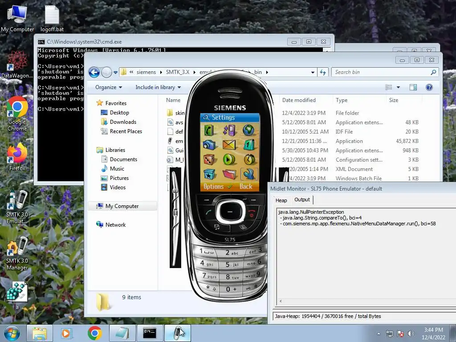
Task: Toggle the preview pane icon in Explorer
Action: pos(413,87)
